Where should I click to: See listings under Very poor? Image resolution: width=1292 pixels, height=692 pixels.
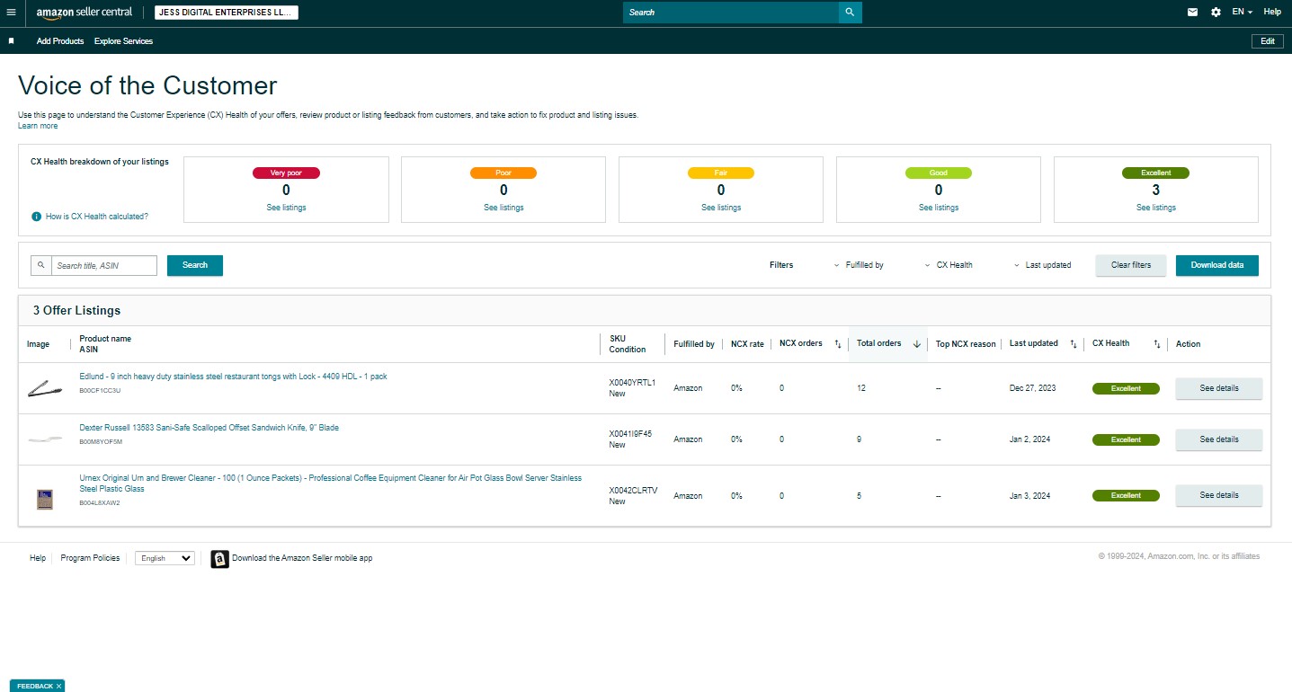[286, 208]
